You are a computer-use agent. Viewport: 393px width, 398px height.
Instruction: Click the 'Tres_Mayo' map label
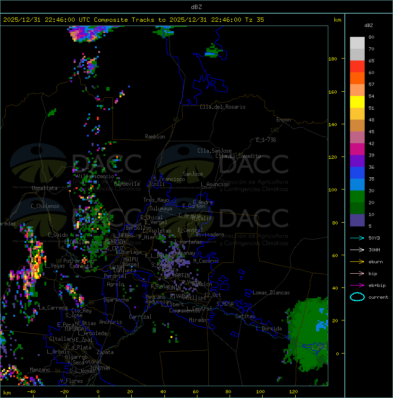coord(156,200)
